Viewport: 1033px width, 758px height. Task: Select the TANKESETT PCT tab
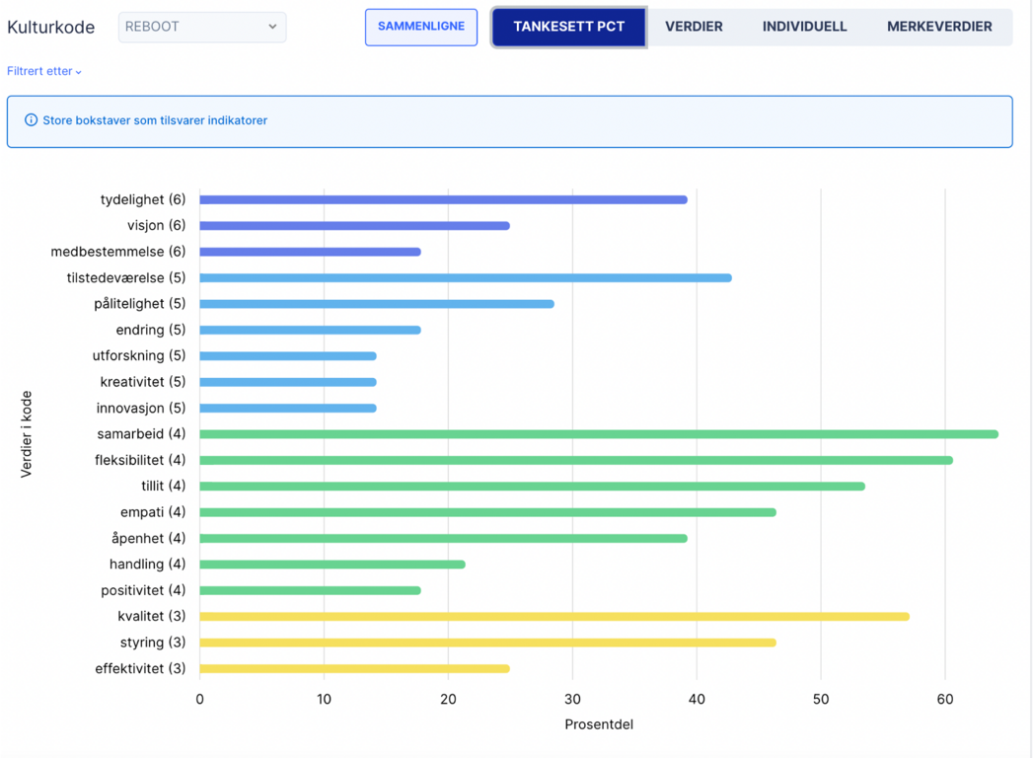569,27
